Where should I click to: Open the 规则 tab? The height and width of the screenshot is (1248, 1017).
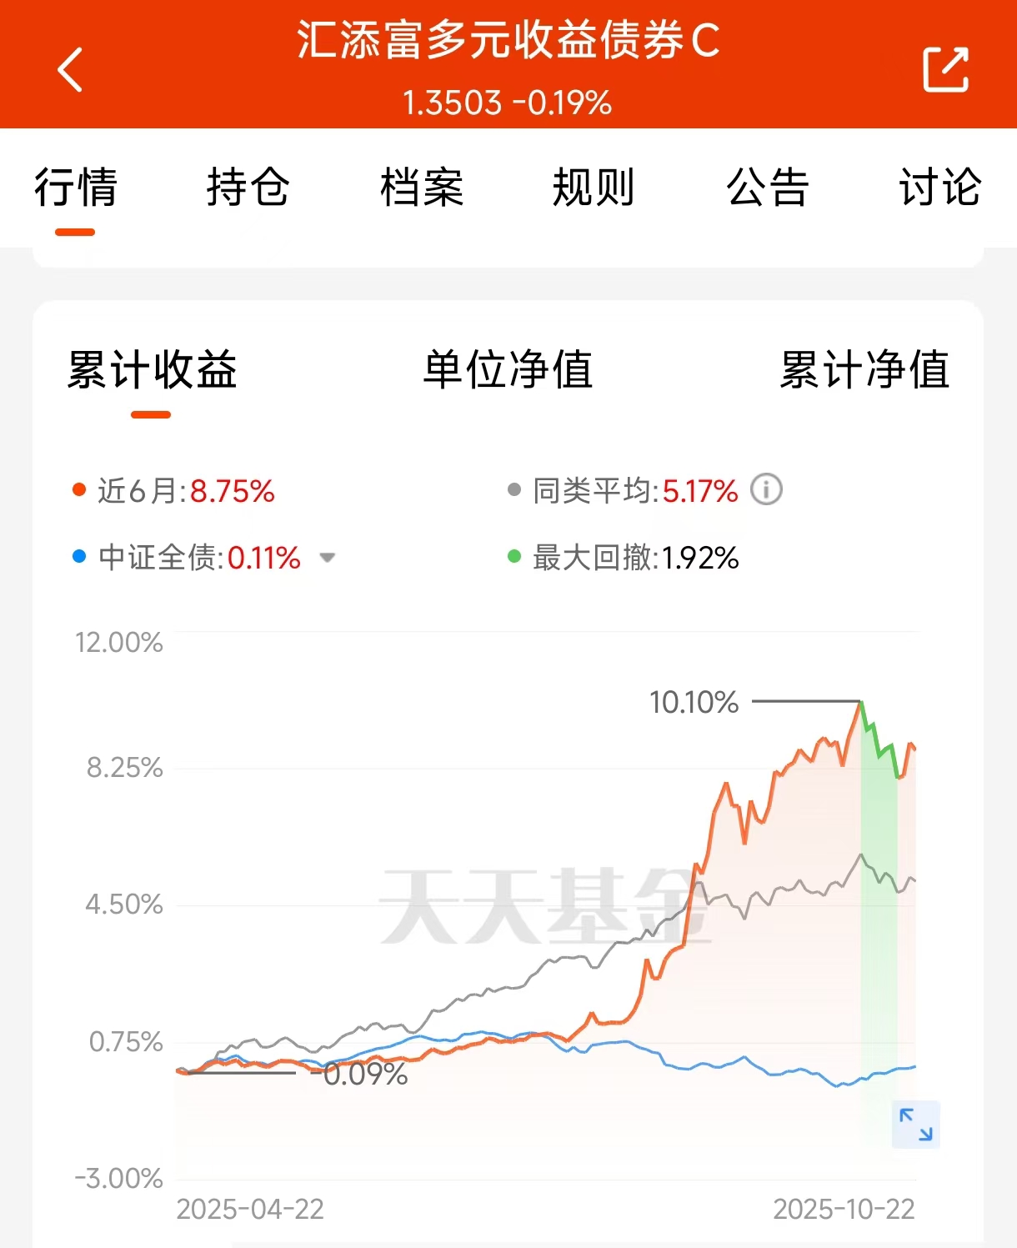(x=594, y=187)
